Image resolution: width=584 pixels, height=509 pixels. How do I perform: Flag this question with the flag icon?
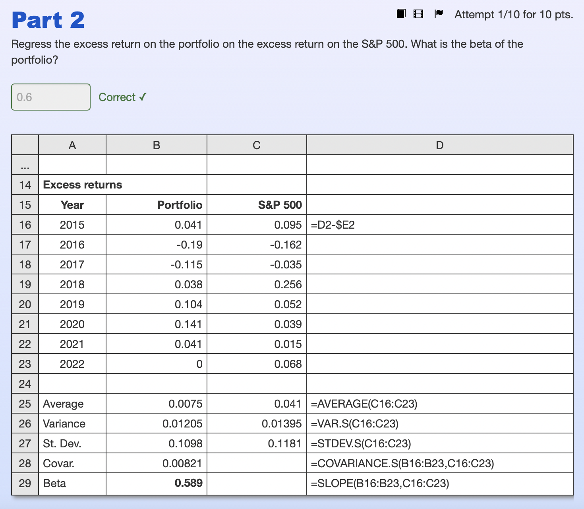point(439,14)
